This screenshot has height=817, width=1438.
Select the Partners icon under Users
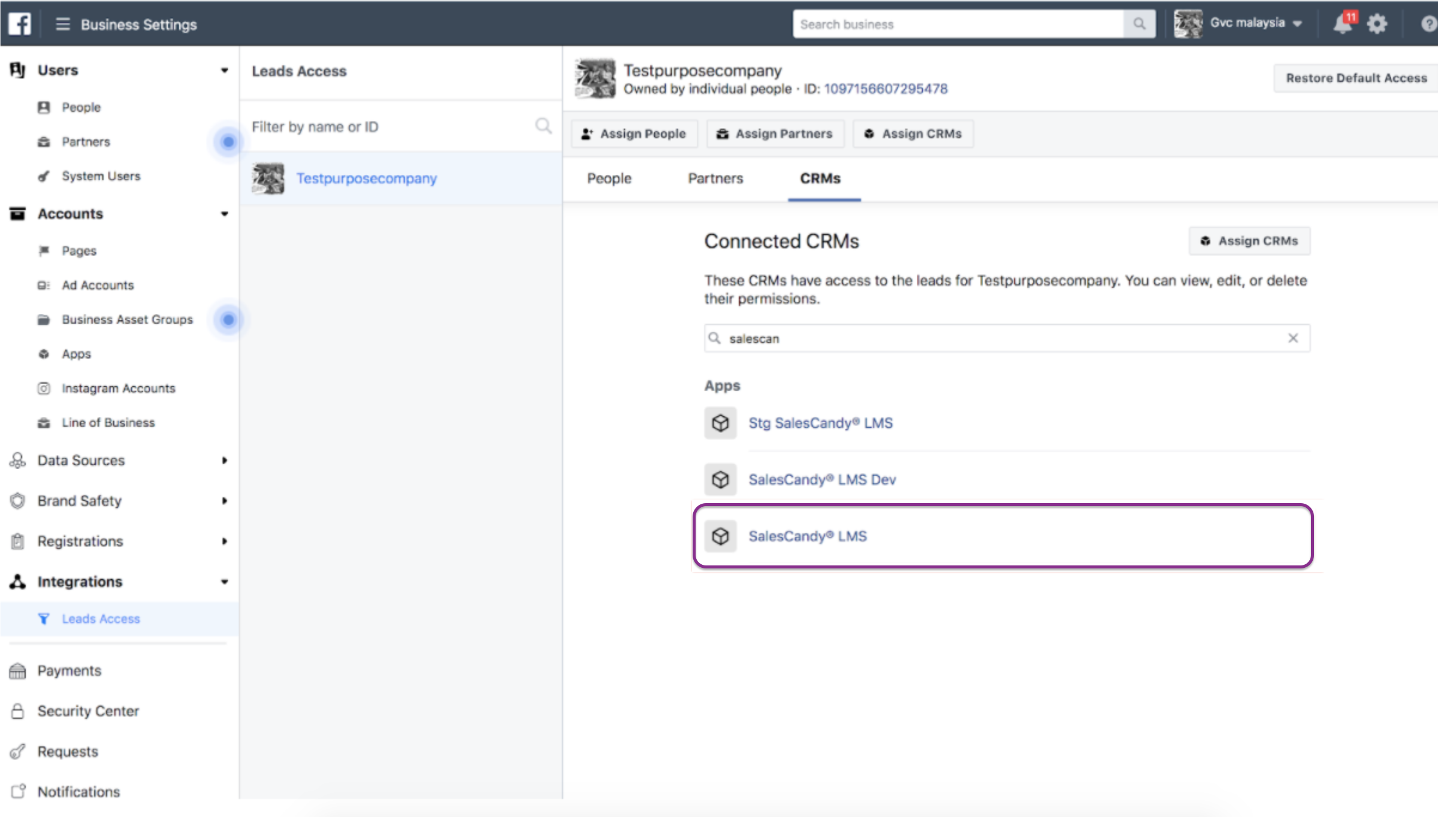pos(44,141)
